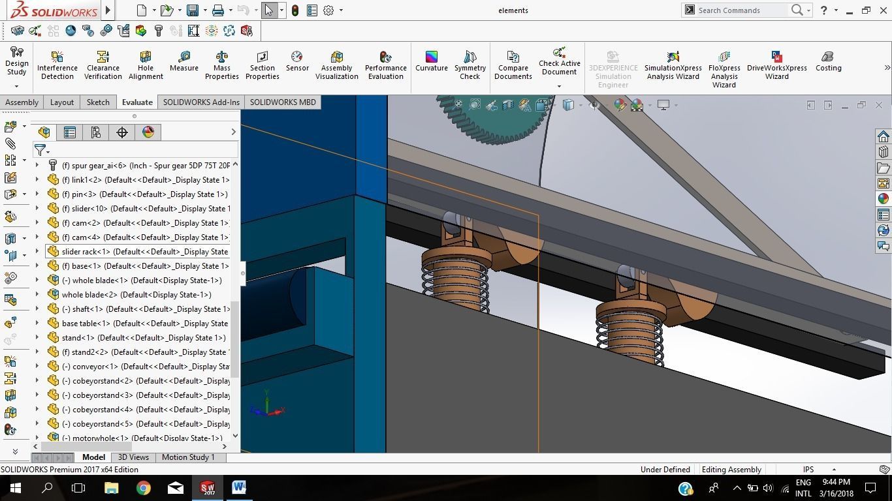Open File Properties from the top toolbar
Viewport: 892px width, 501px height.
pyautogui.click(x=312, y=10)
